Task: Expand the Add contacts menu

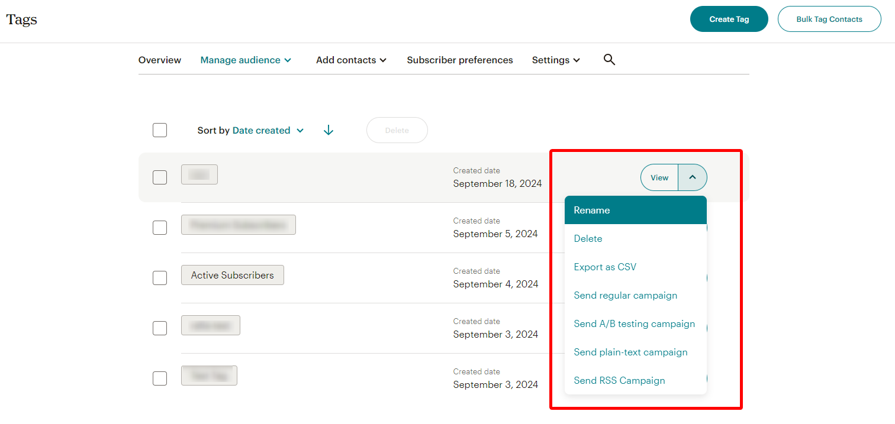Action: coord(351,60)
